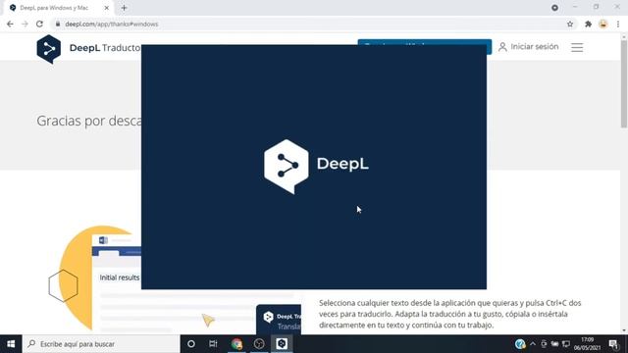Screen dimensions: 628x353
Task: Open the hamburger menu on DeepL page
Action: tap(577, 47)
